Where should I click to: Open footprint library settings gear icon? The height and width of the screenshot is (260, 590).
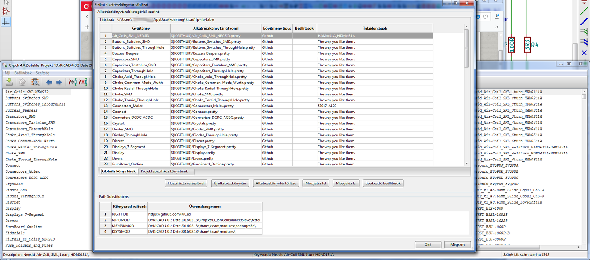coord(22,82)
